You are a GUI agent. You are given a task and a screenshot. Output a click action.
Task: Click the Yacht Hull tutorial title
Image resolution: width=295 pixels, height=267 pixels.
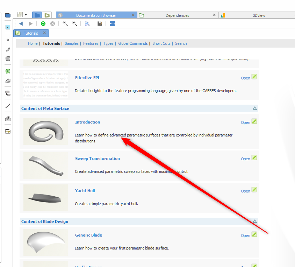click(x=85, y=191)
